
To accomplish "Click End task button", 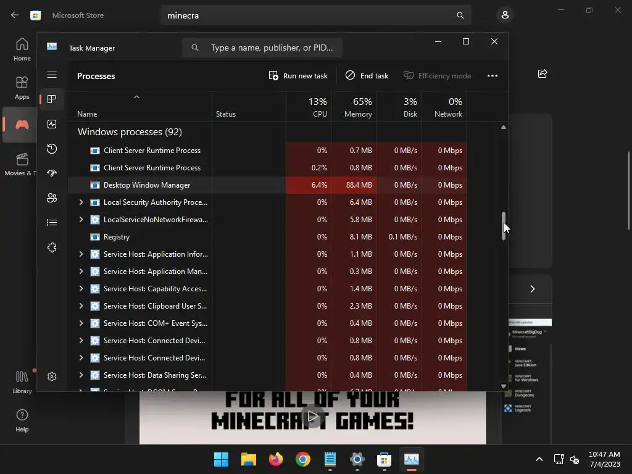I will pyautogui.click(x=367, y=76).
